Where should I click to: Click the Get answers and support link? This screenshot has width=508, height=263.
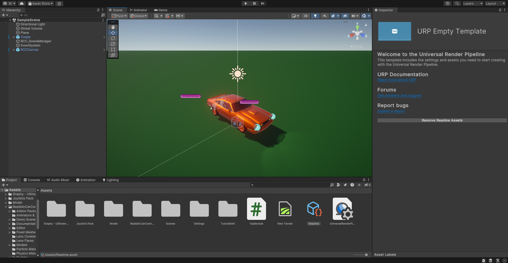pos(400,96)
